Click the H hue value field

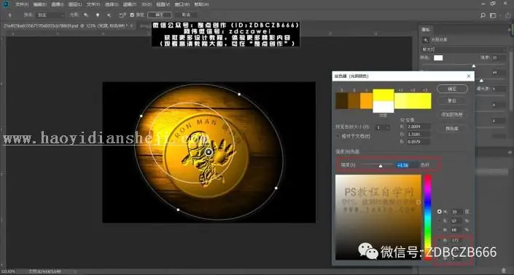click(x=456, y=212)
